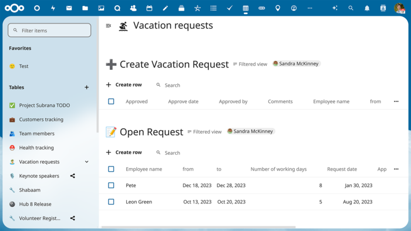Click the share icon beside Keynote speakers
Screen dimensions: 411x231
click(73, 176)
